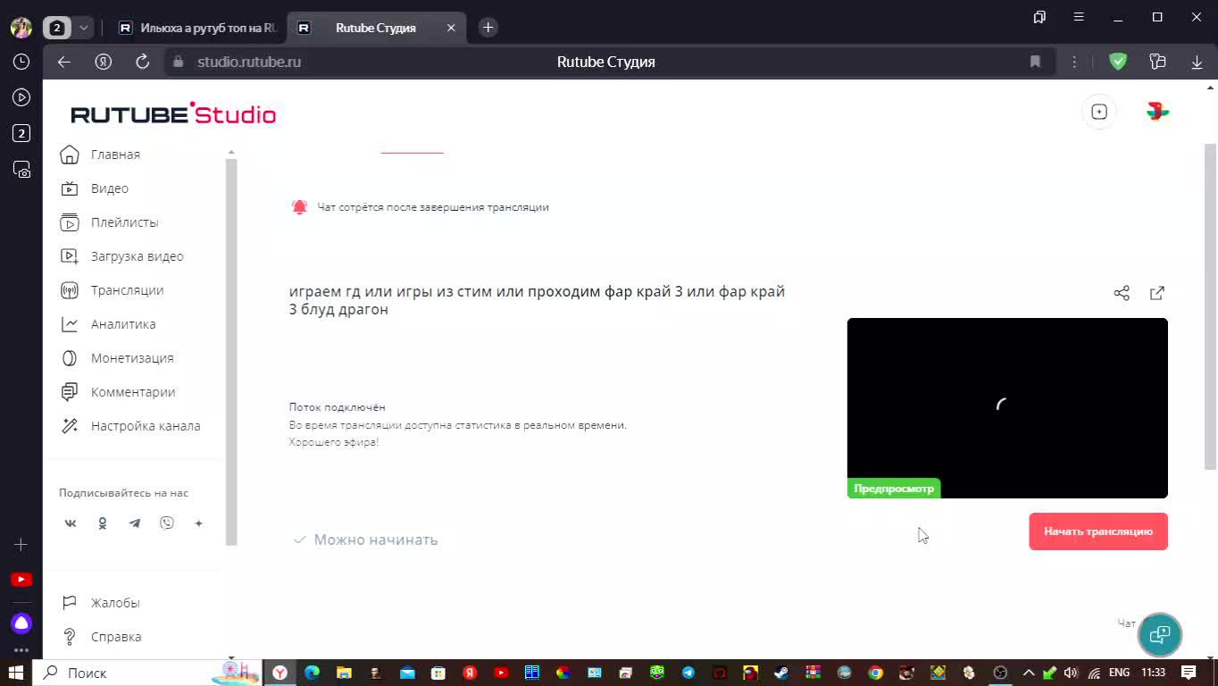
Task: Open the three-dot page menu in address bar
Action: pos(1074,62)
